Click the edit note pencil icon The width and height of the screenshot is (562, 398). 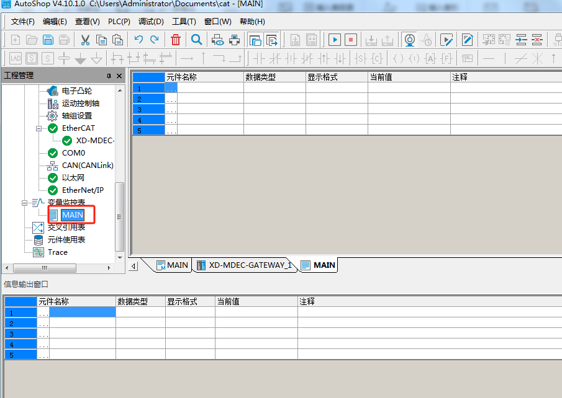(468, 40)
